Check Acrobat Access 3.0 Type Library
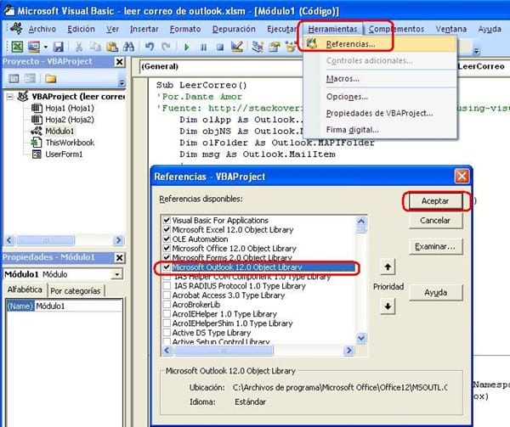510x427 pixels. [167, 295]
